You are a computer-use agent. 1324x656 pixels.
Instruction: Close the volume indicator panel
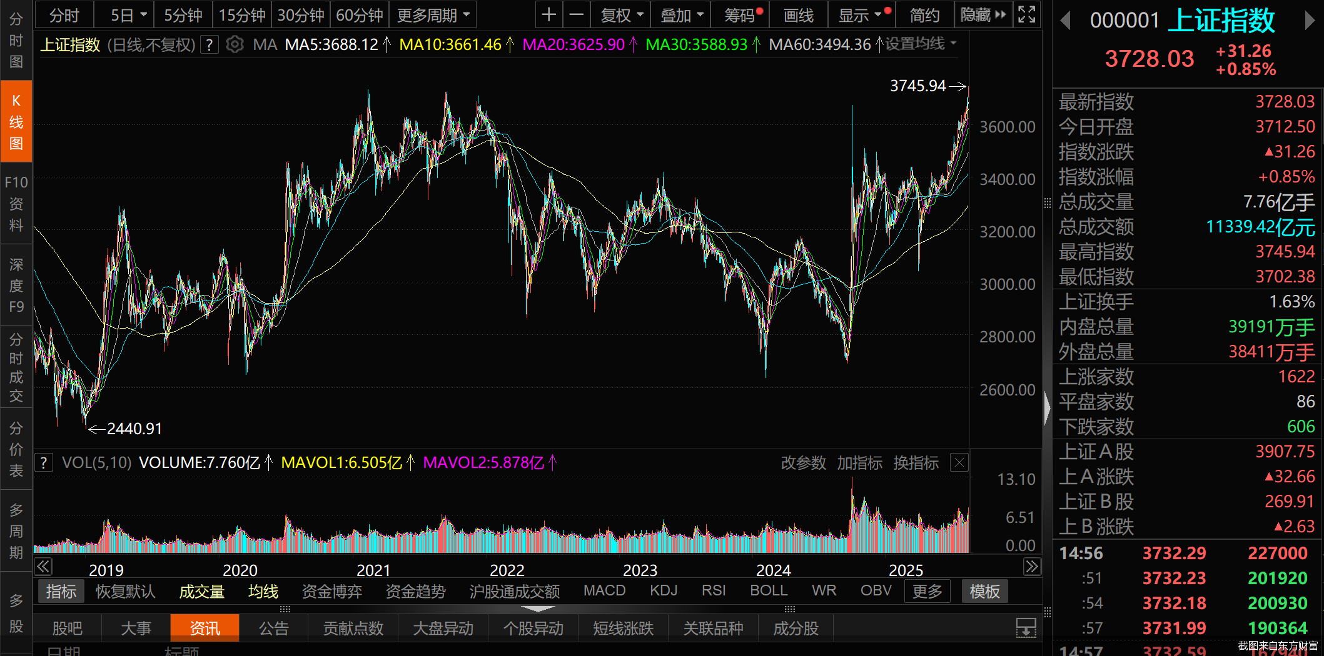click(959, 463)
